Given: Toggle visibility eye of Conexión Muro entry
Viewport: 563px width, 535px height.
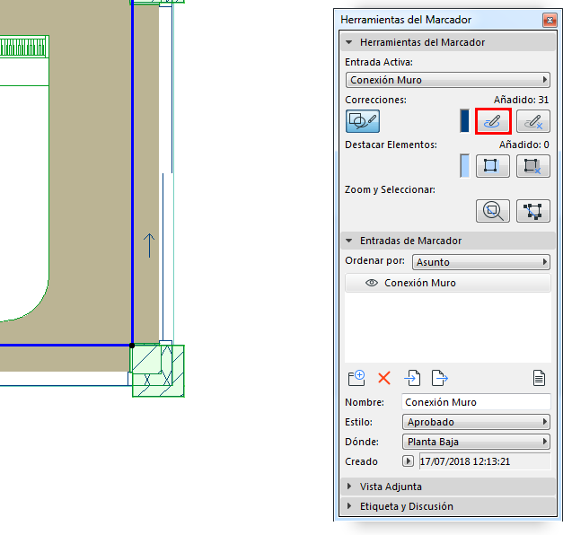Looking at the screenshot, I should [x=372, y=283].
